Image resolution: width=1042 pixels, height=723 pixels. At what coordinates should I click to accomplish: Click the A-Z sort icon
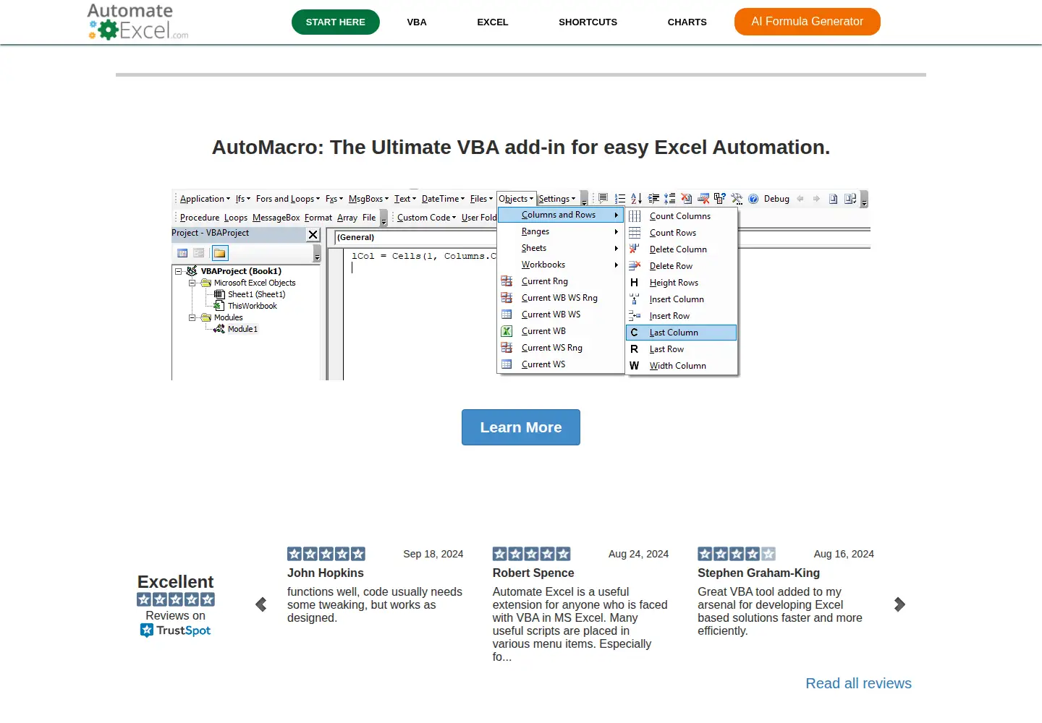(637, 199)
